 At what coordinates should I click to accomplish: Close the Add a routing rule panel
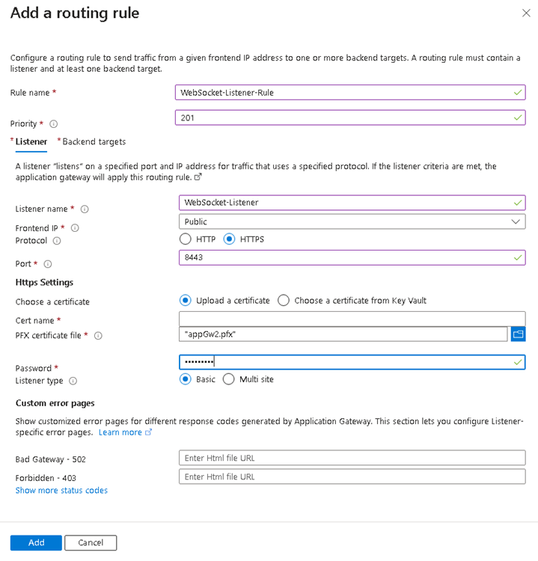(524, 13)
